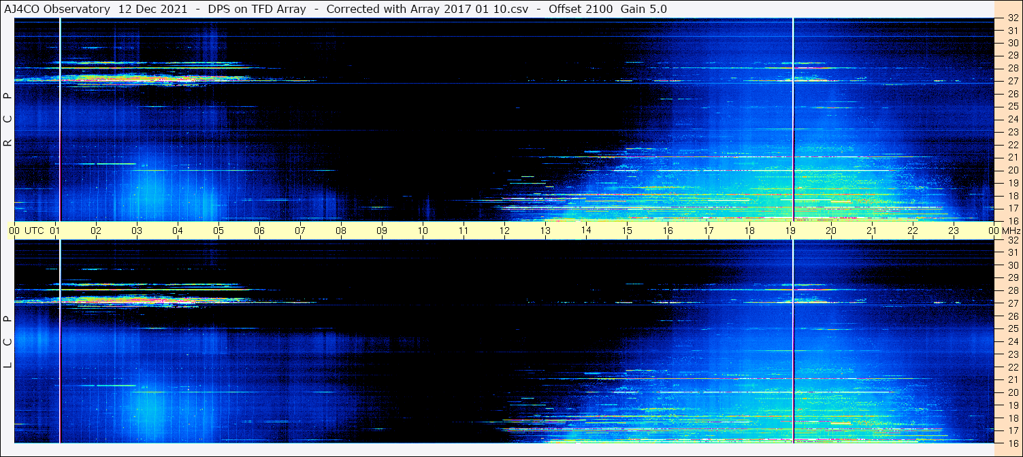1023x457 pixels.
Task: Click the 12 UTC hour label
Action: (x=504, y=231)
